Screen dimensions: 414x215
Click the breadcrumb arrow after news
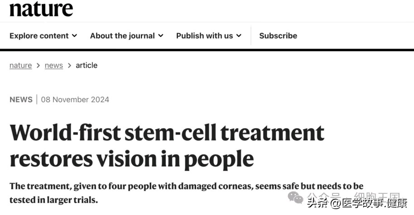(69, 65)
